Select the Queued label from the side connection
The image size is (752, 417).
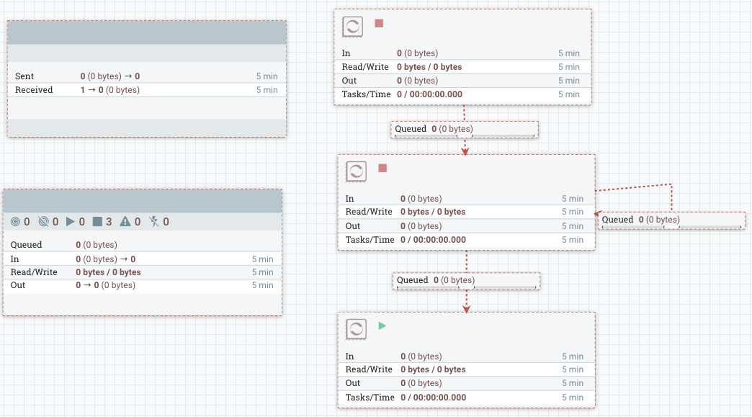670,220
